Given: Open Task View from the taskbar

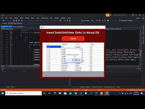Looking at the screenshot, I should tap(49, 93).
